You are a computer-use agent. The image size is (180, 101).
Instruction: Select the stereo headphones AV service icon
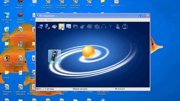click(x=104, y=27)
